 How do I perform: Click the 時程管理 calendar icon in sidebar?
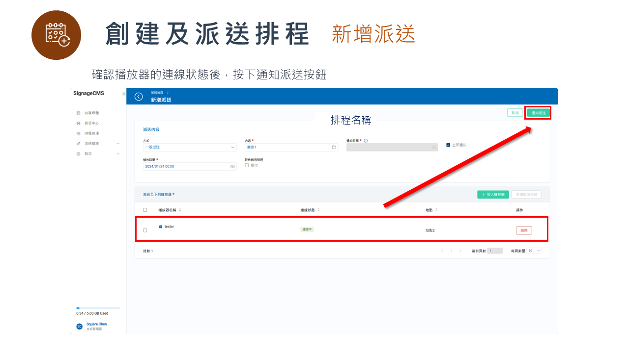(78, 133)
